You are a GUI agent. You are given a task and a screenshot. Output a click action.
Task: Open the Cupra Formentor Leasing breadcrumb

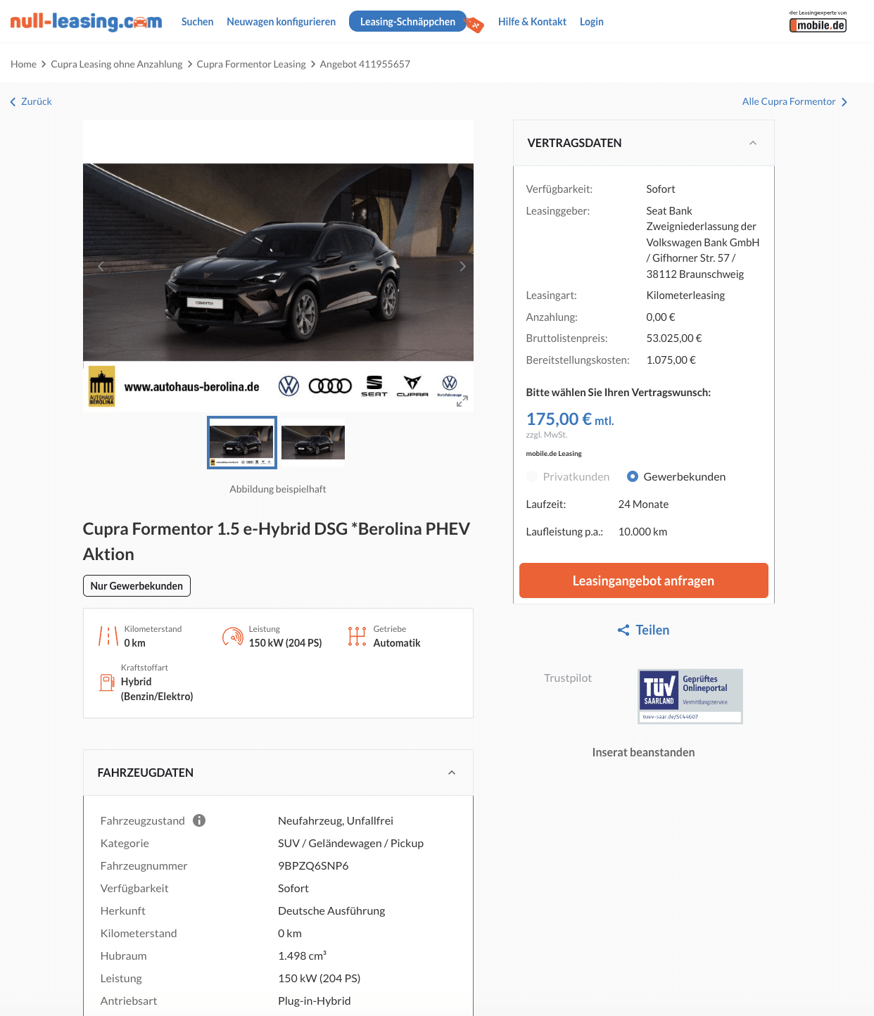(251, 64)
